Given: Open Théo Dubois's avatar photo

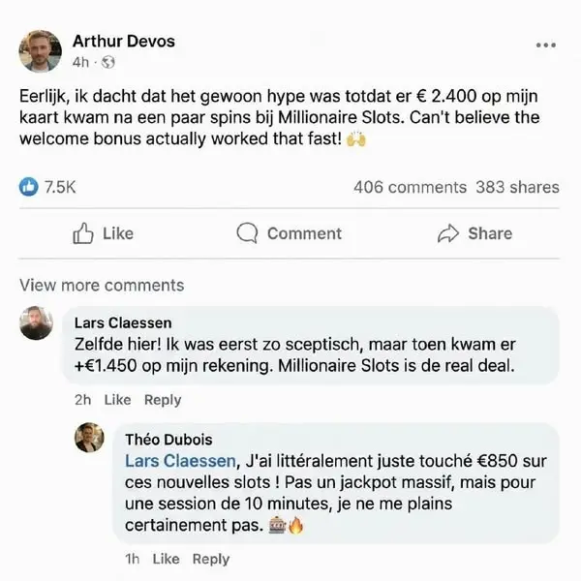Looking at the screenshot, I should 89,438.
